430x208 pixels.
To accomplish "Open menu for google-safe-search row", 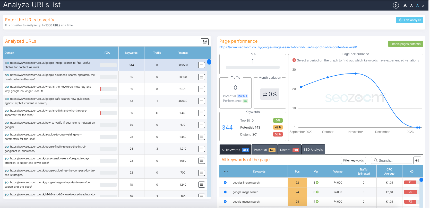I will click(202, 101).
